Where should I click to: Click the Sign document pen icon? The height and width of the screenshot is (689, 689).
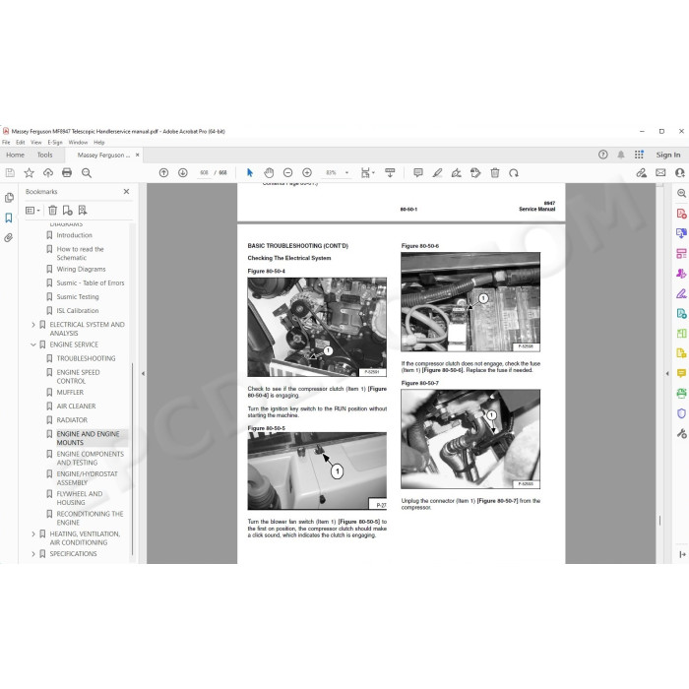point(456,172)
